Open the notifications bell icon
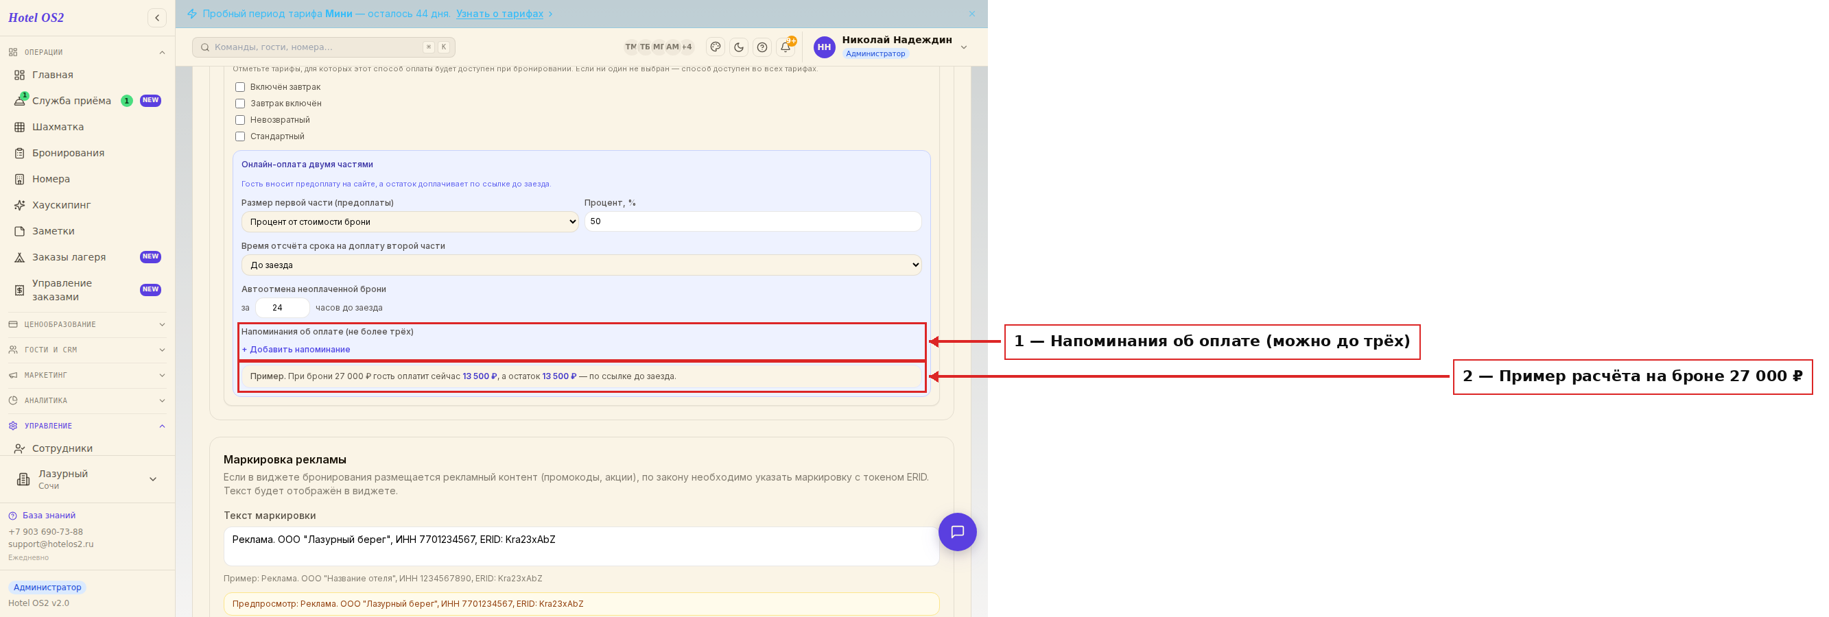Screen dimensions: 1829x617 [x=786, y=47]
